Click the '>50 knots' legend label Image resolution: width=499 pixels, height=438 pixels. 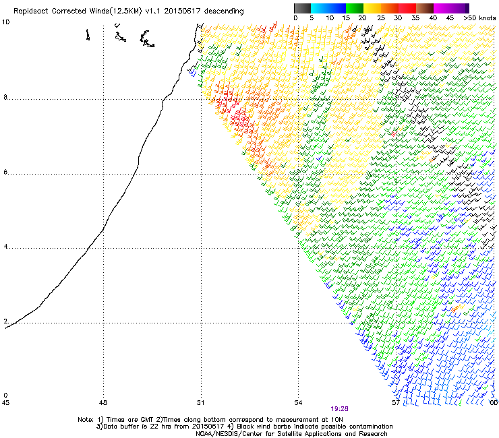coord(479,18)
